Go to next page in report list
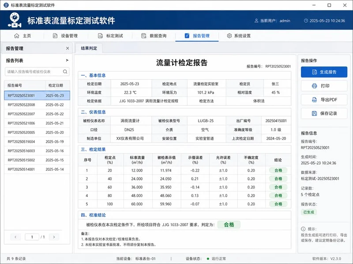The height and width of the screenshot is (264, 353). point(54,237)
